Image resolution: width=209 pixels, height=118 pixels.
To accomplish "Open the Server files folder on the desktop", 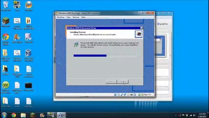I will click(x=6, y=102).
